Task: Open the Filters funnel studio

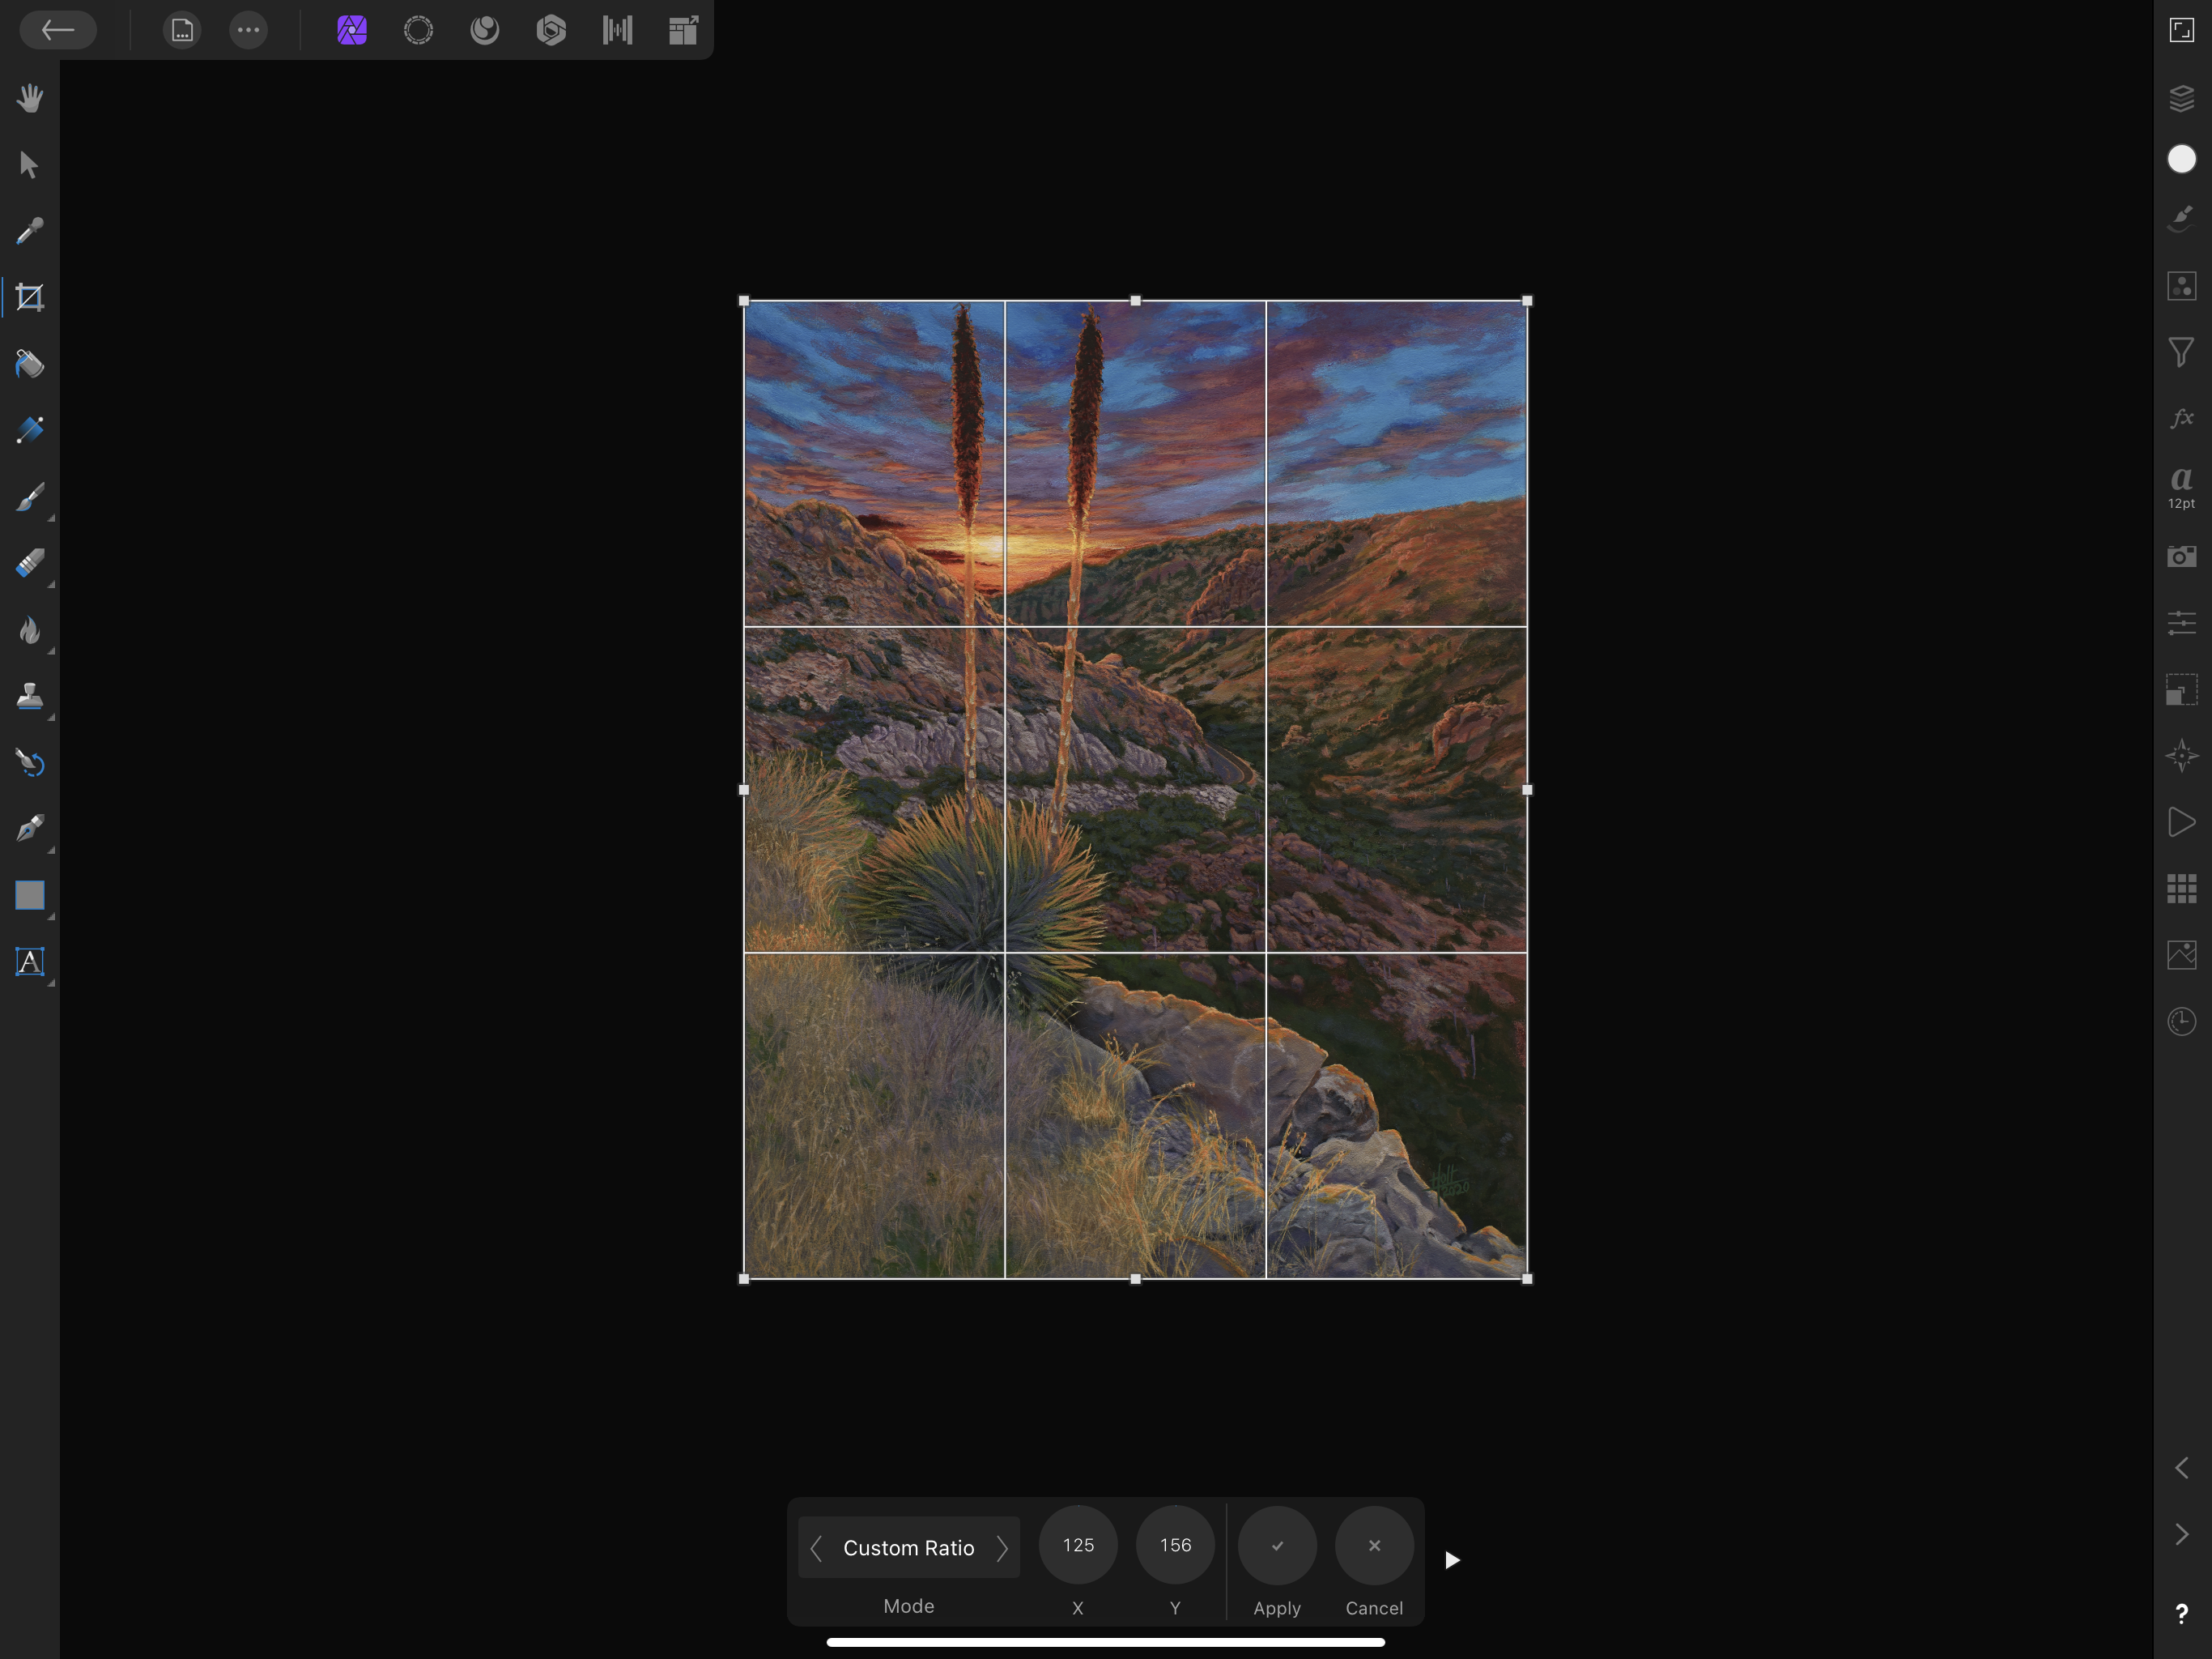Action: (x=2181, y=352)
